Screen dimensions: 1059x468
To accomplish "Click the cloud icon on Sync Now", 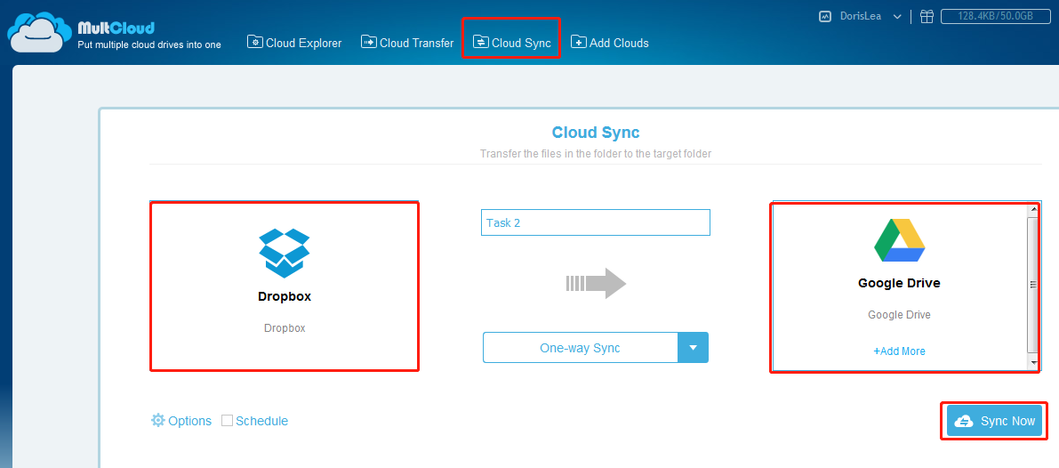I will click(x=964, y=421).
